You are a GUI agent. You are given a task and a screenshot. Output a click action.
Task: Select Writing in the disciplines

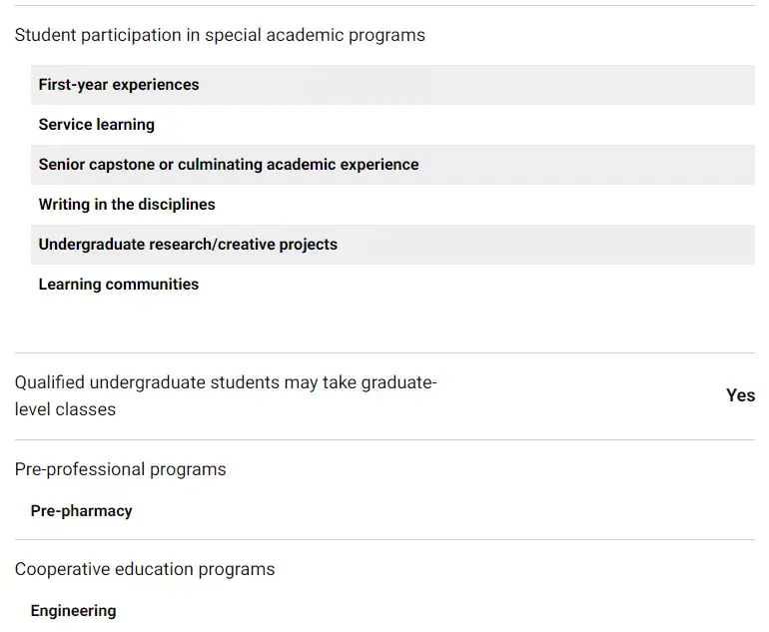point(127,205)
